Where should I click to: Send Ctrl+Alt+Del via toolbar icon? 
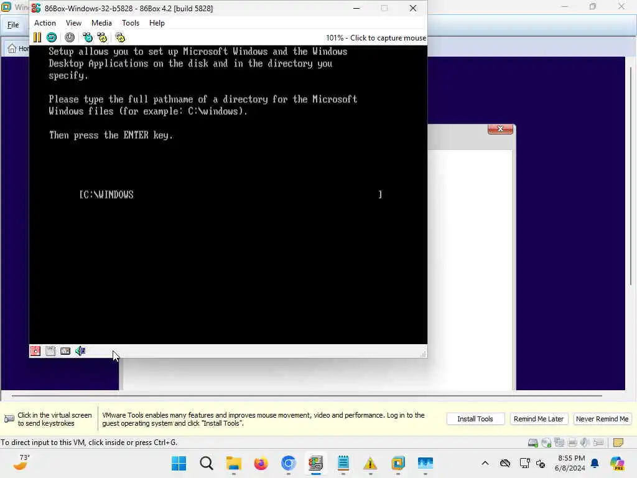coord(88,37)
